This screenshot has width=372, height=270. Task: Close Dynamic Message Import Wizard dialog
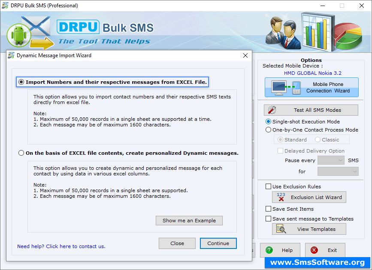pyautogui.click(x=245, y=55)
